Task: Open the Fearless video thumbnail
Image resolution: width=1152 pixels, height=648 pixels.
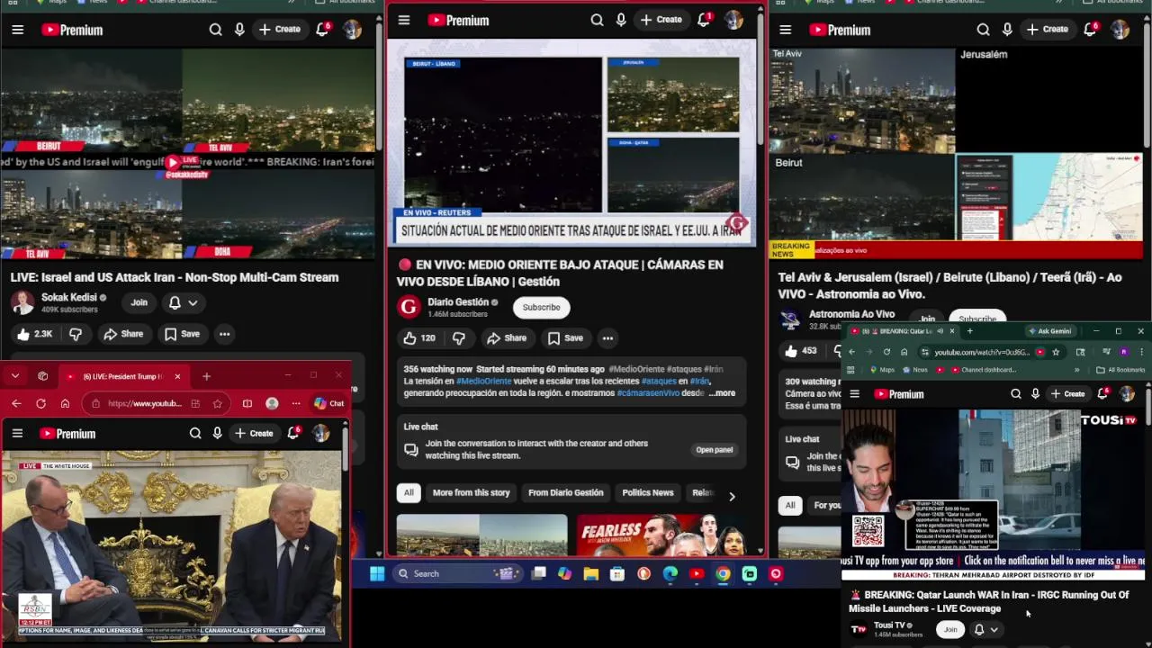Action: 662,535
